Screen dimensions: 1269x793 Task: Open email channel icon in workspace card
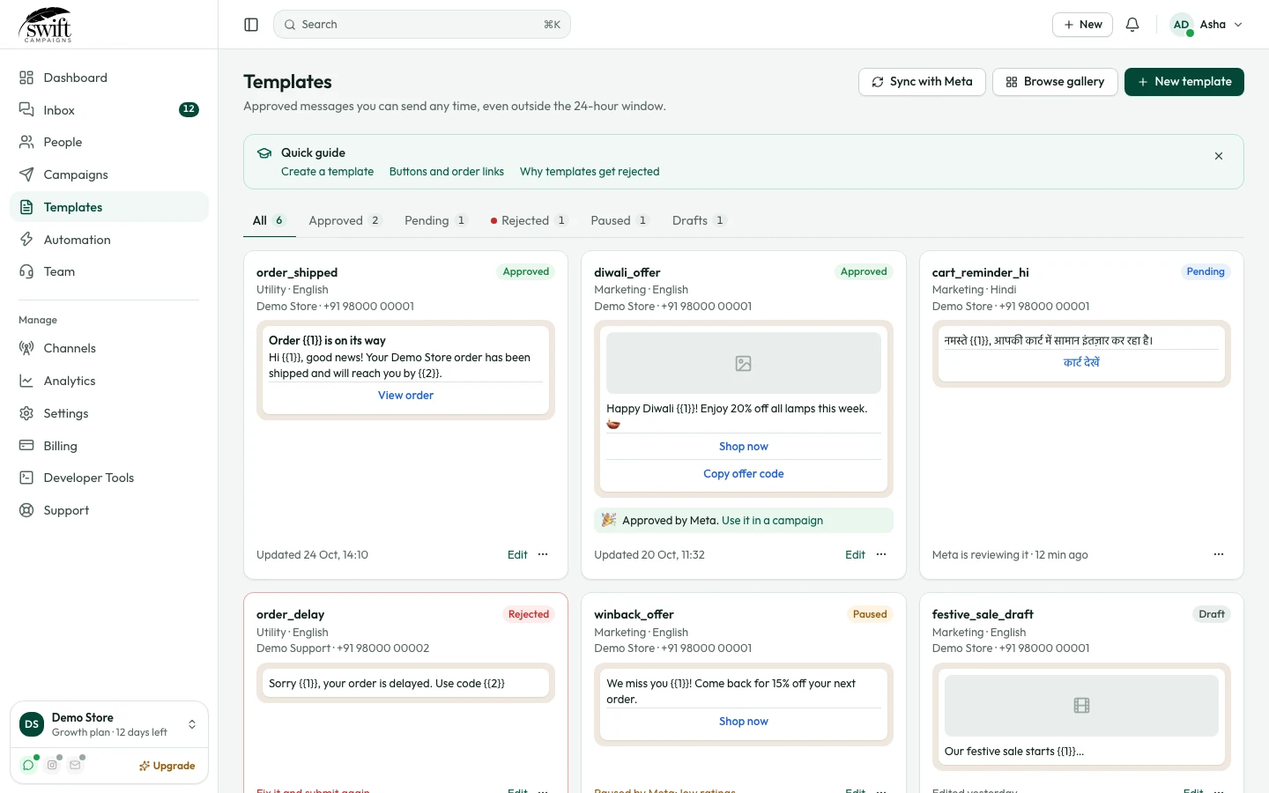tap(75, 765)
